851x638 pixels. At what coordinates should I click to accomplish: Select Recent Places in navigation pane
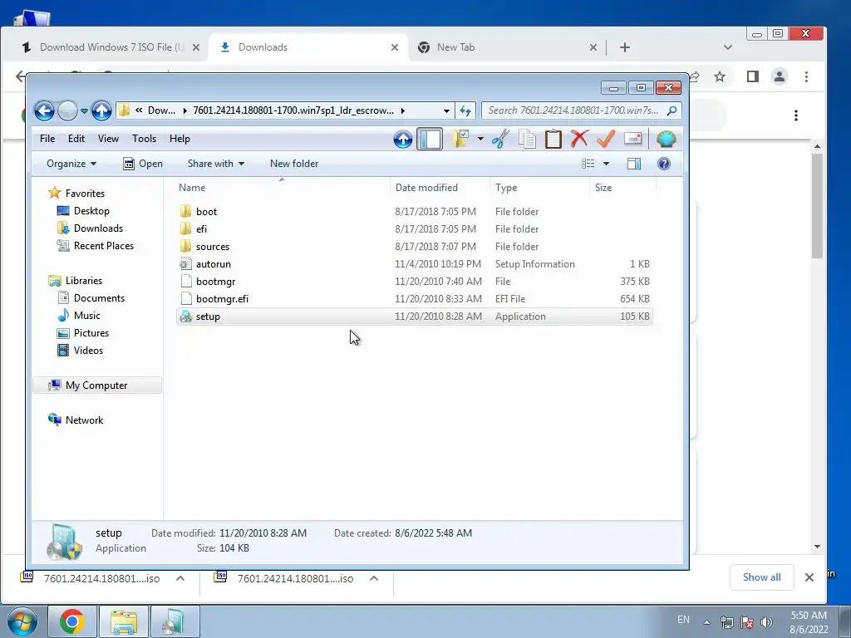(x=96, y=246)
